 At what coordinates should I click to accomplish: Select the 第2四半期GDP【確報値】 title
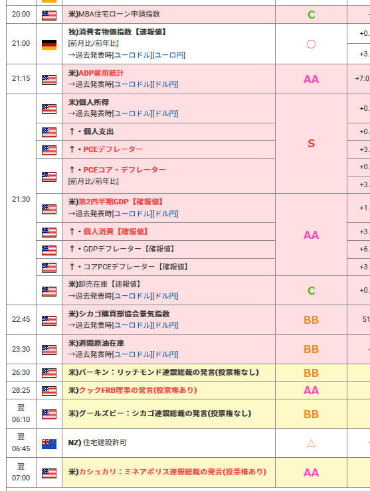(x=121, y=202)
